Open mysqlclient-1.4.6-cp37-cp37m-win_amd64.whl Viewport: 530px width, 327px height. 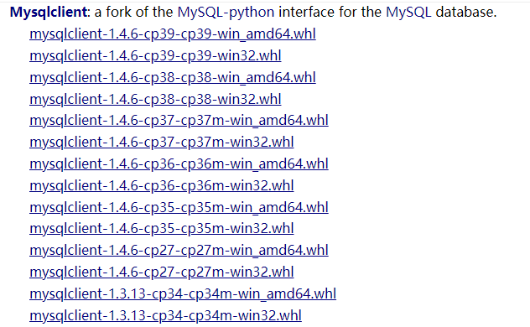[x=179, y=120]
